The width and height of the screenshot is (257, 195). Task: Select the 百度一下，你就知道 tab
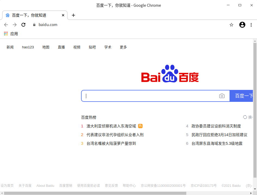[x=35, y=15]
